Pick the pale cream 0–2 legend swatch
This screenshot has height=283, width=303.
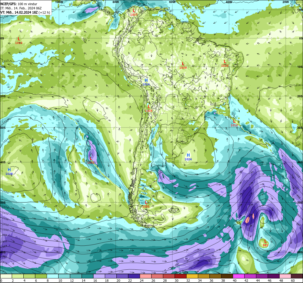pos(6,276)
